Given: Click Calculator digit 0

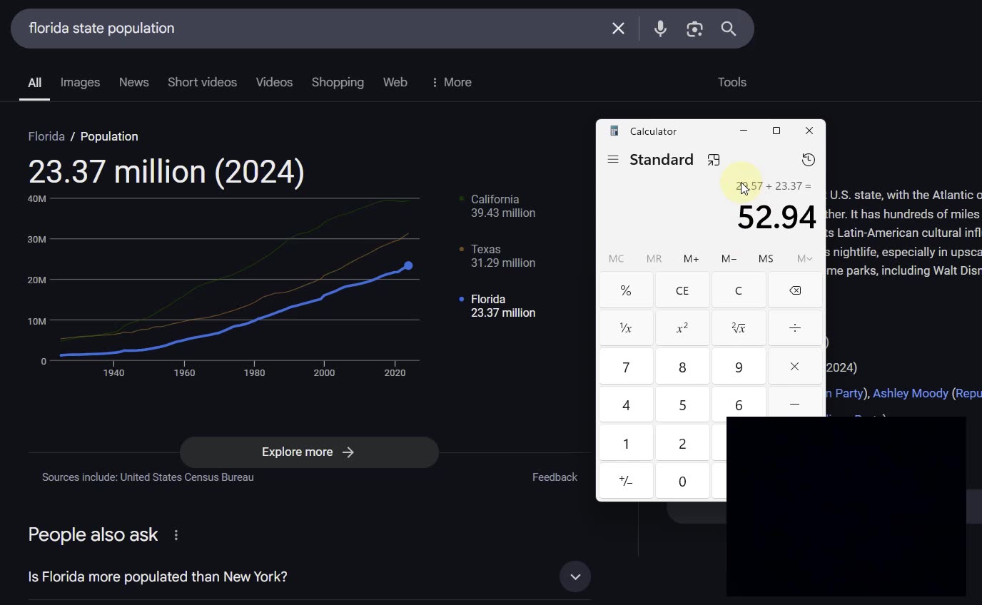Looking at the screenshot, I should [x=682, y=481].
